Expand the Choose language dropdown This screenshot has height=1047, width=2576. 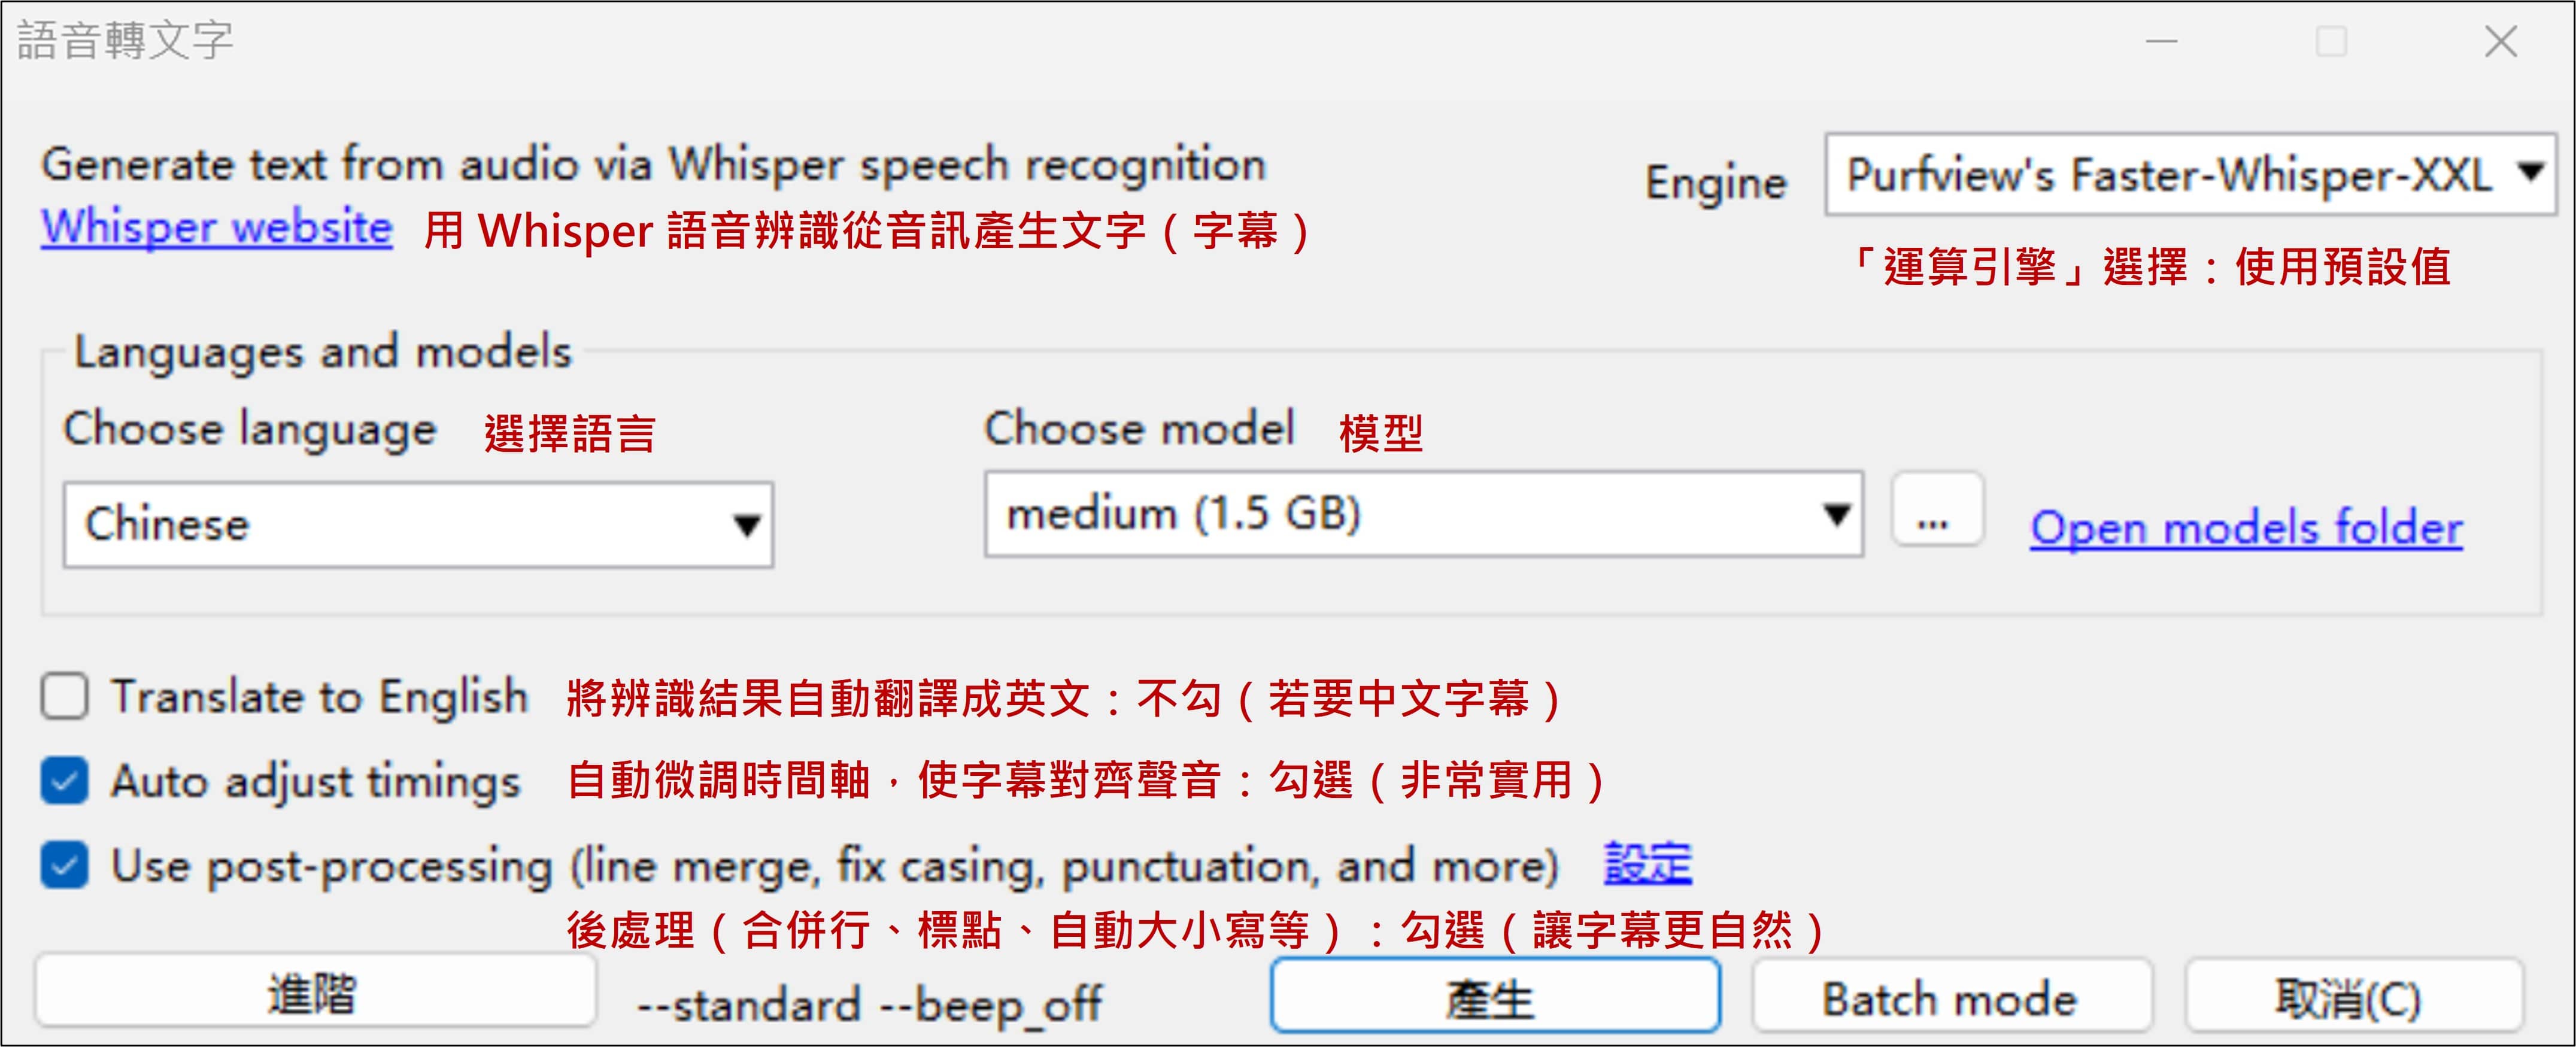click(417, 525)
